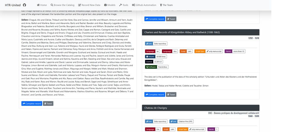The image size is (295, 132).
Task: Click person icon next to The Team
Action: click(161, 5)
